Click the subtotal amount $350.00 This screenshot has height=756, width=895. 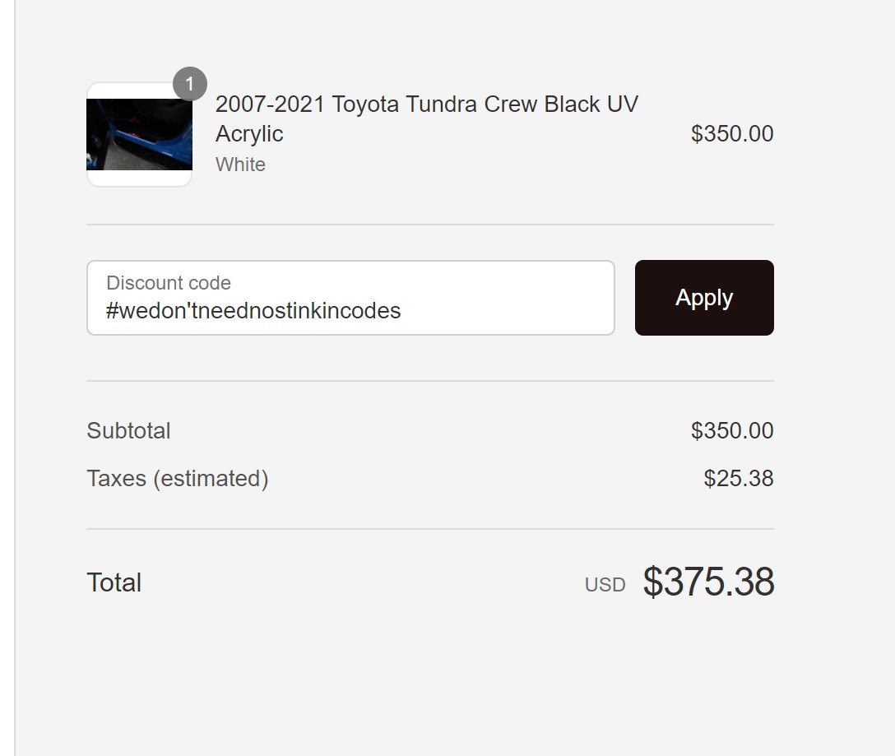(732, 430)
